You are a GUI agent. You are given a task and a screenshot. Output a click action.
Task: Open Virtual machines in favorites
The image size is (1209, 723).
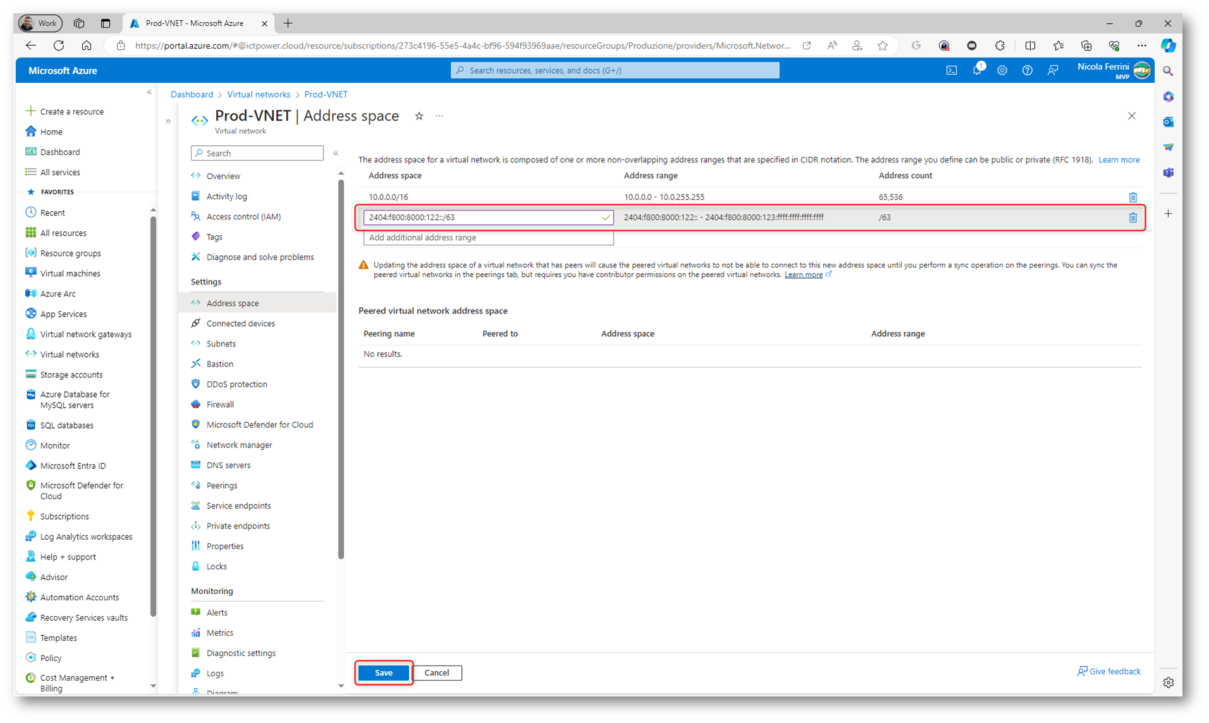coord(70,274)
